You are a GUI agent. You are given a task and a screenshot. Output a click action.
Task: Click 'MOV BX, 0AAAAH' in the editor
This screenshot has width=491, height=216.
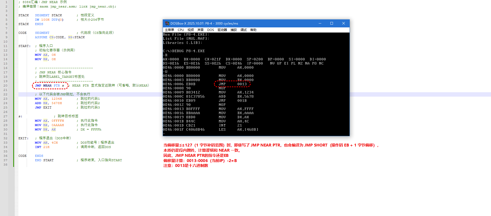(49, 125)
